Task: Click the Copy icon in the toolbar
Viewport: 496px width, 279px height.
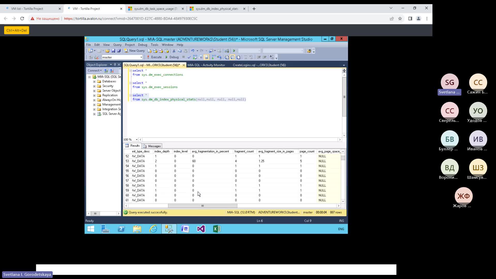Action: tap(180, 51)
